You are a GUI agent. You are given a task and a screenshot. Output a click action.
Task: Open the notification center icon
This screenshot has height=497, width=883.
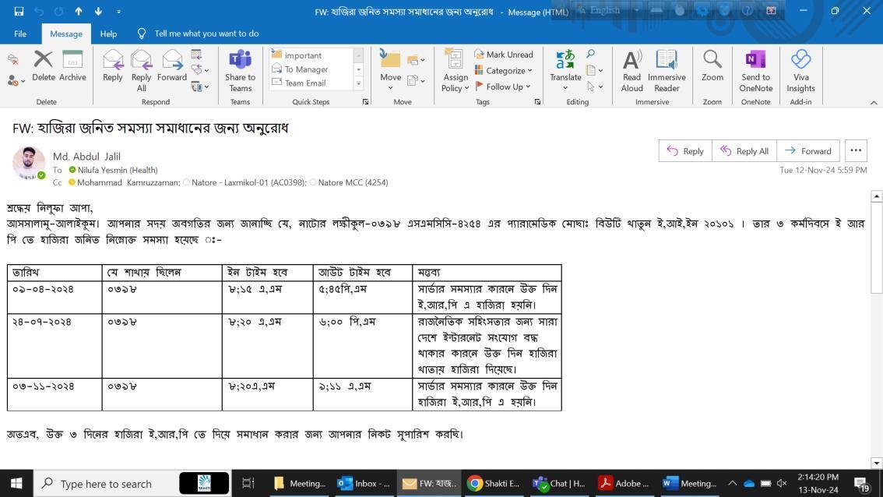[x=862, y=484]
